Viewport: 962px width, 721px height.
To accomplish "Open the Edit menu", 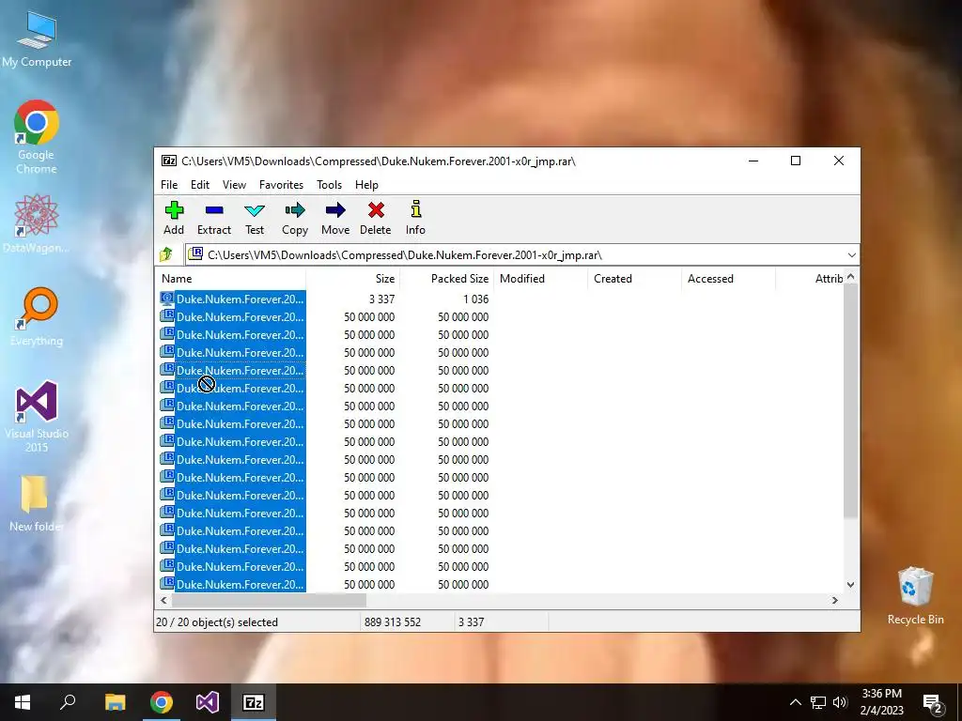I will point(200,185).
